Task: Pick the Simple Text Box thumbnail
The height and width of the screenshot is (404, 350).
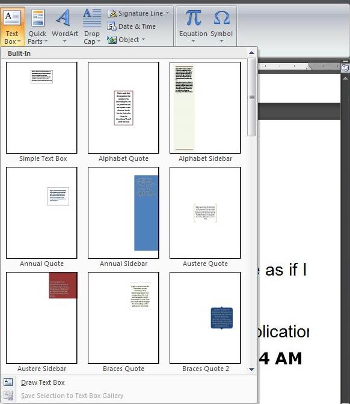Action: (x=41, y=107)
